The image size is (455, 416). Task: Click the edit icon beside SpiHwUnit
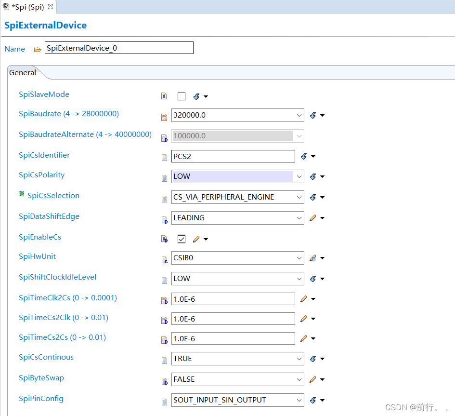tap(313, 258)
